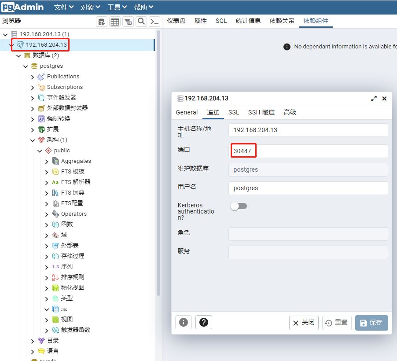This screenshot has width=397, height=361.
Task: Click the 端口 port input field
Action: 308,151
